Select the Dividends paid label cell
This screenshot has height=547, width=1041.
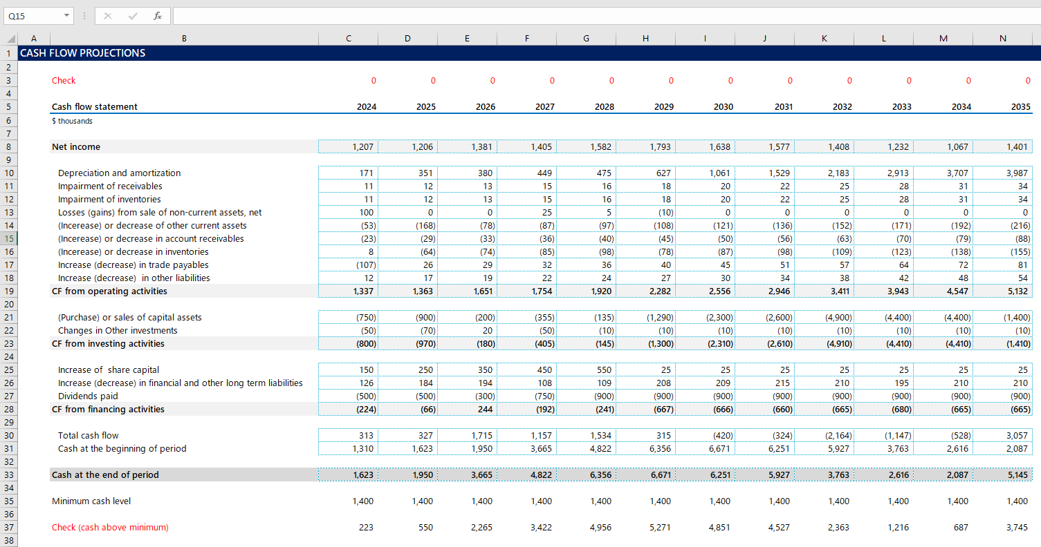click(x=88, y=396)
